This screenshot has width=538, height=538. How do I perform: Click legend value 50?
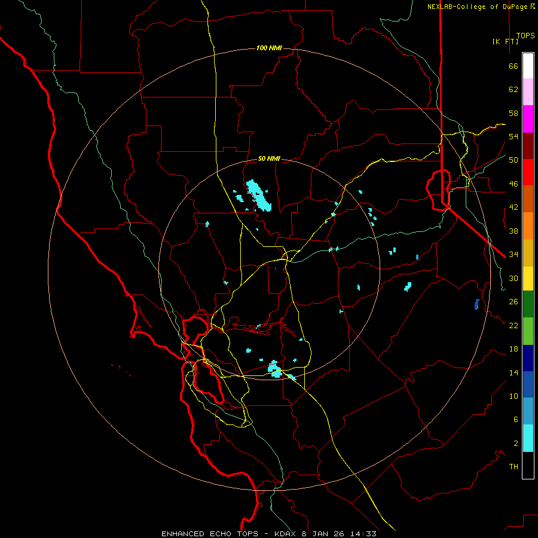click(513, 160)
